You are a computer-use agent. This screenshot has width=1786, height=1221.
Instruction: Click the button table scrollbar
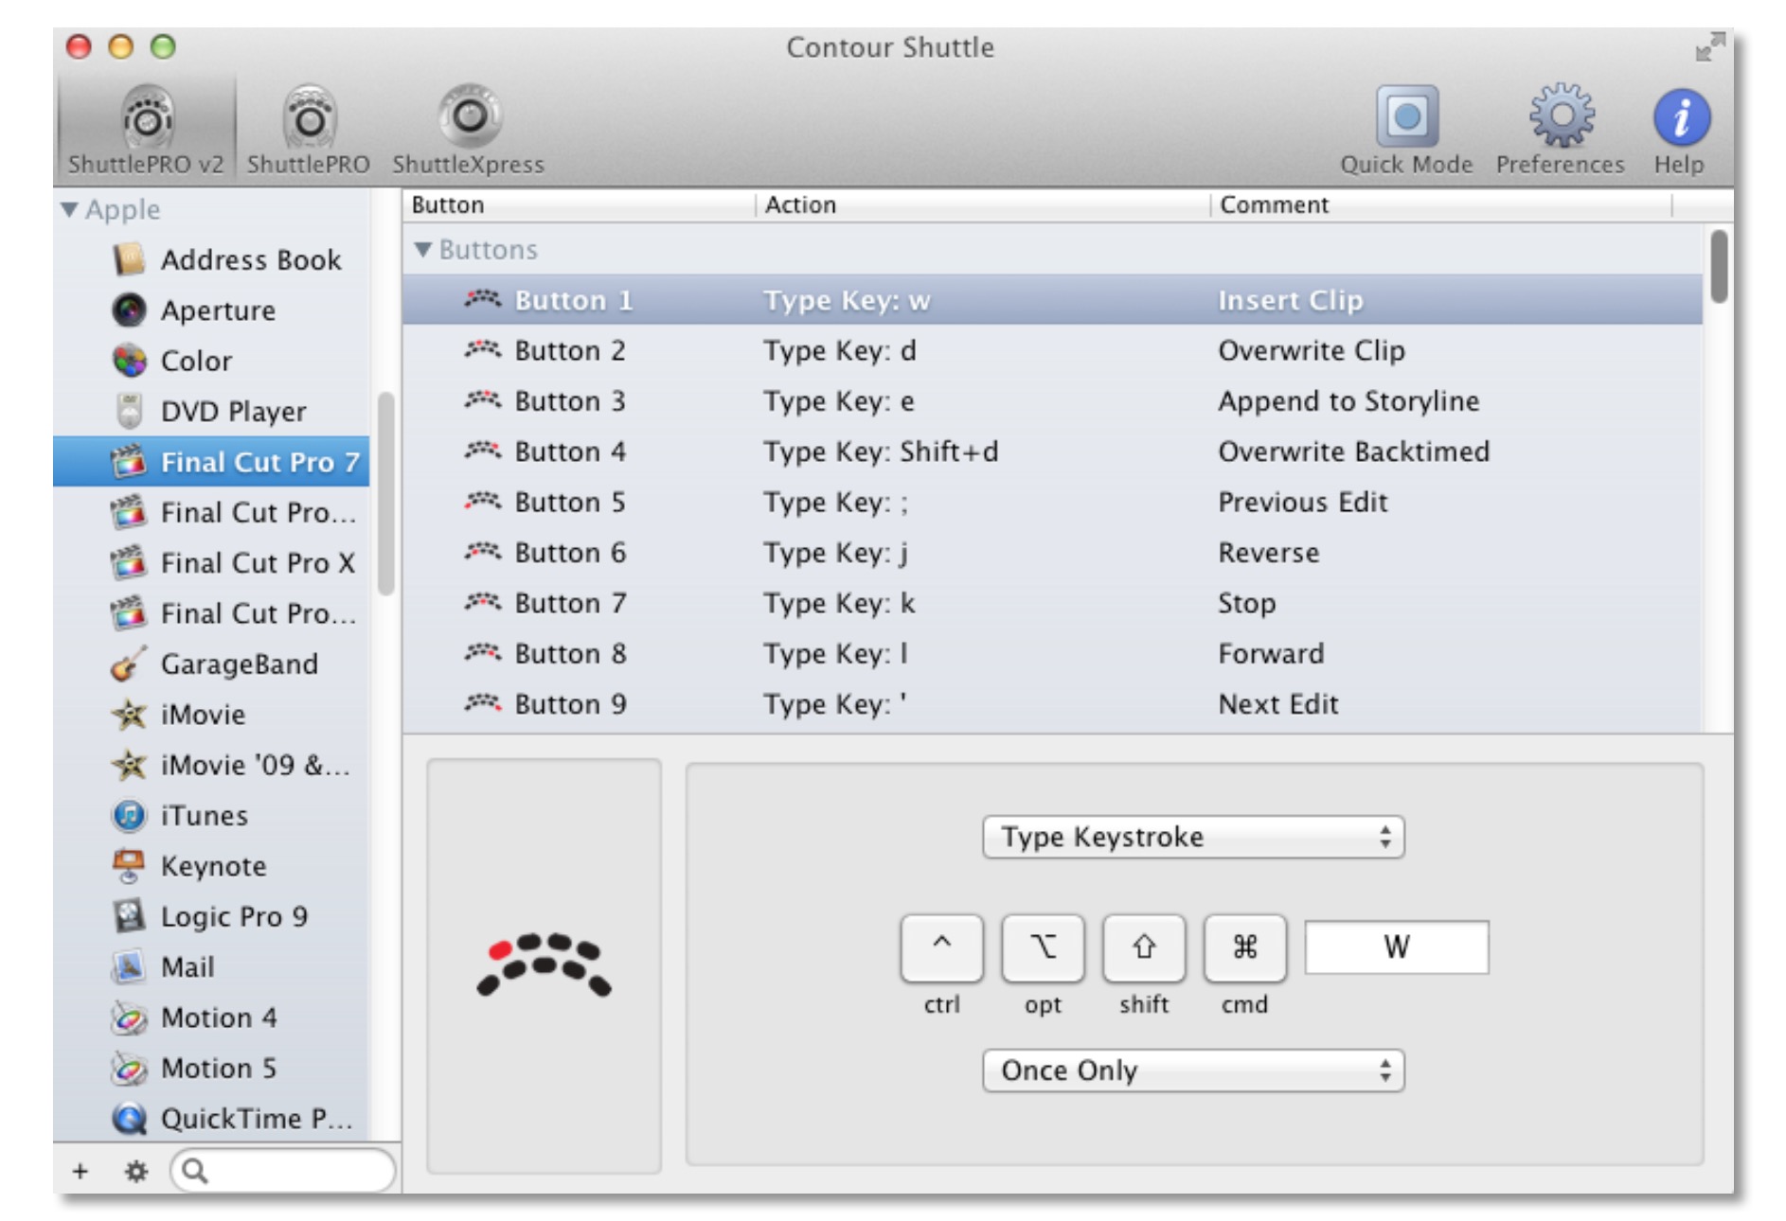pos(1719,268)
